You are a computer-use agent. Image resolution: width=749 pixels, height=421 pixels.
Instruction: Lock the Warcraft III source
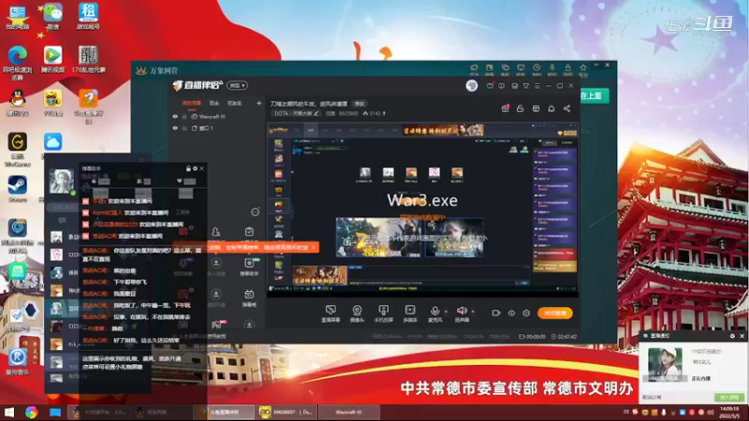click(184, 116)
